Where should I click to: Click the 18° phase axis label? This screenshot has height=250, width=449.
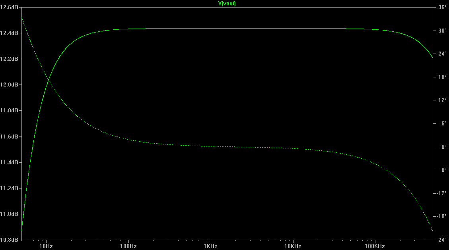(x=442, y=77)
